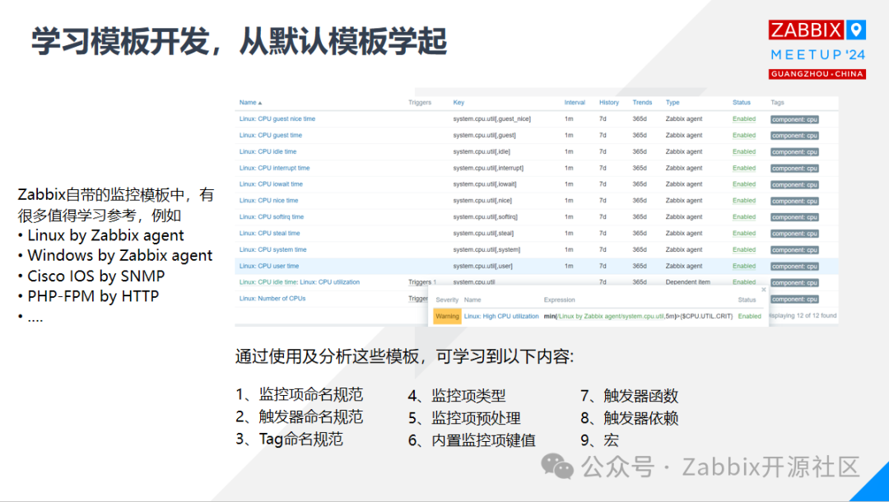The image size is (889, 502).
Task: Toggle Enabled status for CPU interrupt time
Action: [744, 168]
